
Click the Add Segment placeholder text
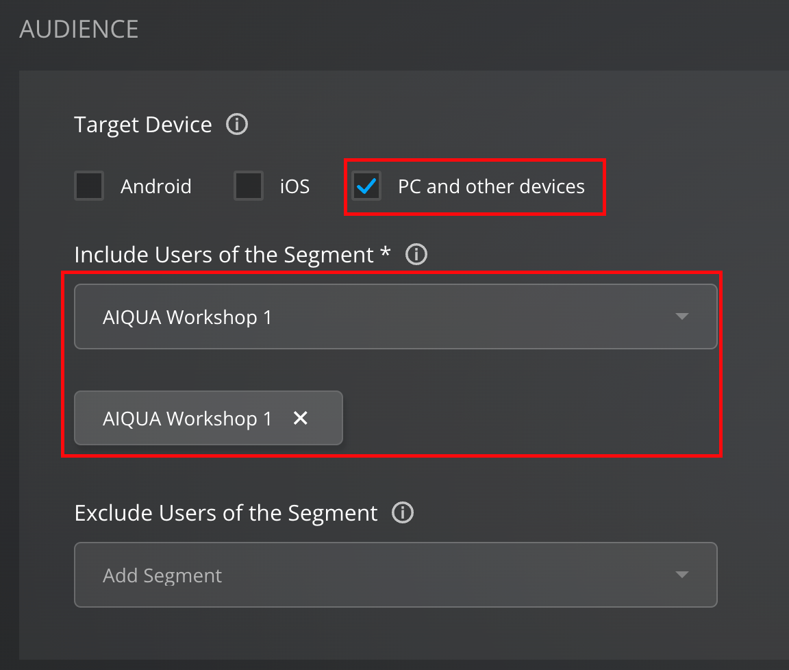pyautogui.click(x=162, y=575)
